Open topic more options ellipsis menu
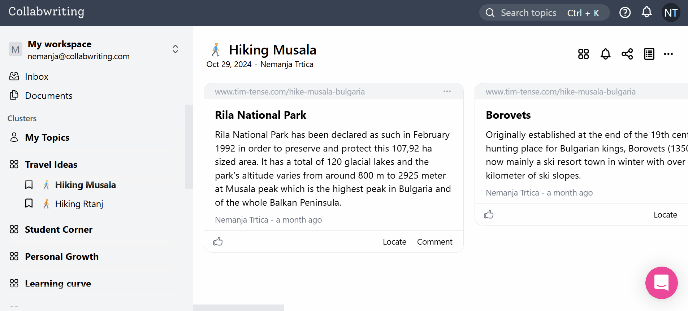This screenshot has height=311, width=688. point(668,54)
